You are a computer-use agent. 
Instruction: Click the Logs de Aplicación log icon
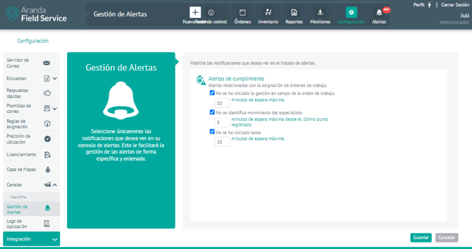[x=47, y=223]
